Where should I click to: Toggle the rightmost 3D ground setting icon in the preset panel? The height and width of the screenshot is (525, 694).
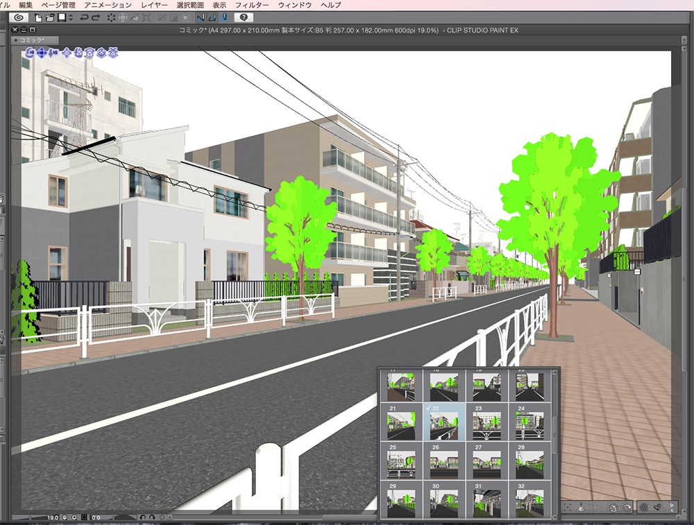coord(626,507)
